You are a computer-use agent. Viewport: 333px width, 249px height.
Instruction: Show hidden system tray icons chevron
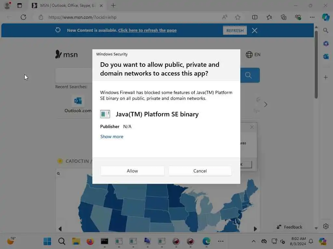(254, 241)
